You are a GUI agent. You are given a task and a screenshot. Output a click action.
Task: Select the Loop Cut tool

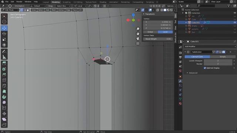click(x=4, y=80)
